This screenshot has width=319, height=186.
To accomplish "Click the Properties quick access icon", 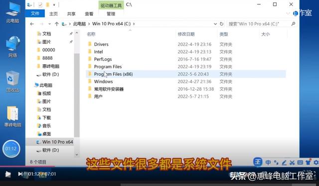I will [x=40, y=4].
